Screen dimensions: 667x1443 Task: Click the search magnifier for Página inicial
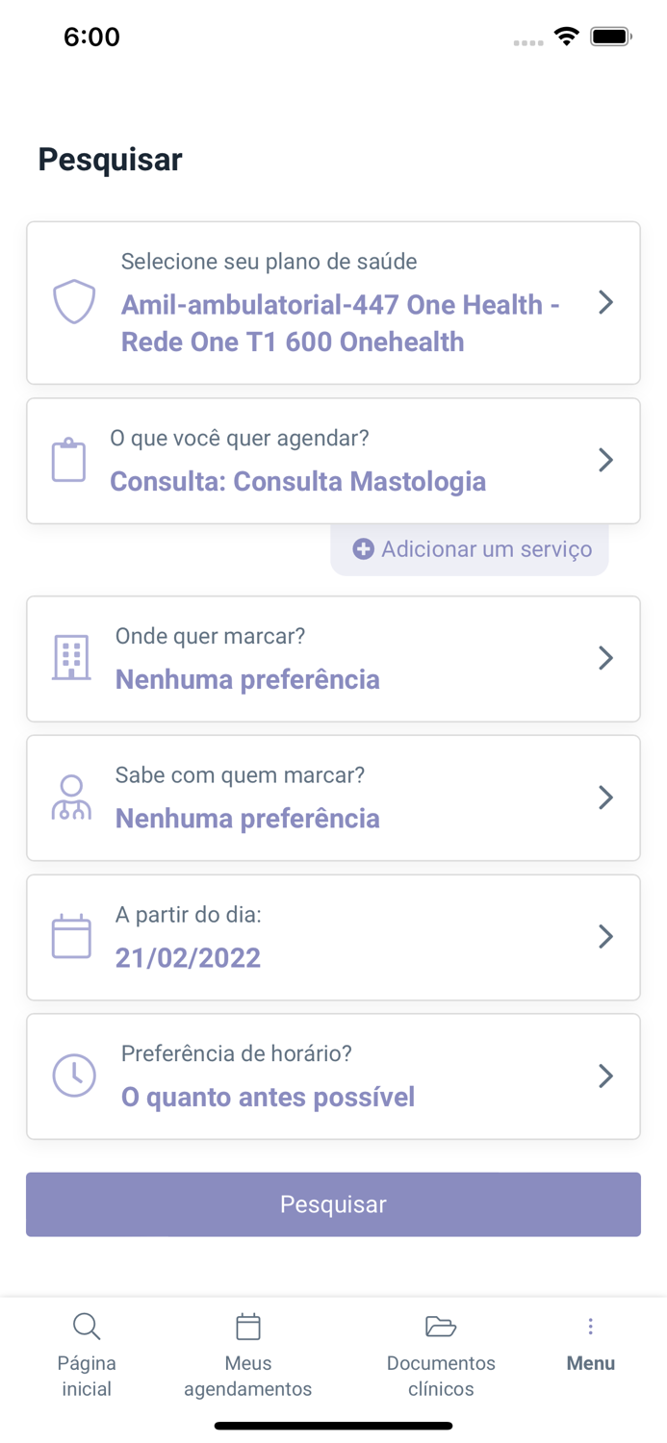(x=86, y=1326)
